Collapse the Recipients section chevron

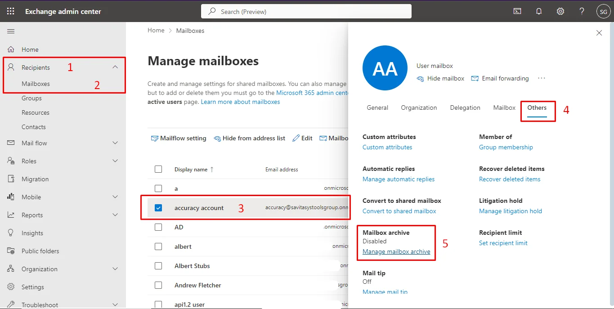click(x=115, y=67)
